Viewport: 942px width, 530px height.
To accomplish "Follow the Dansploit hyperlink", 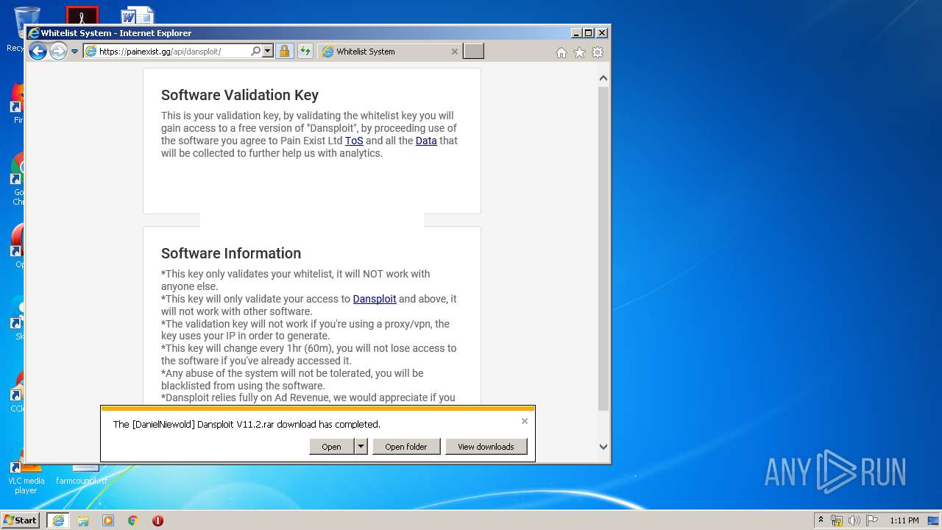I will (375, 299).
